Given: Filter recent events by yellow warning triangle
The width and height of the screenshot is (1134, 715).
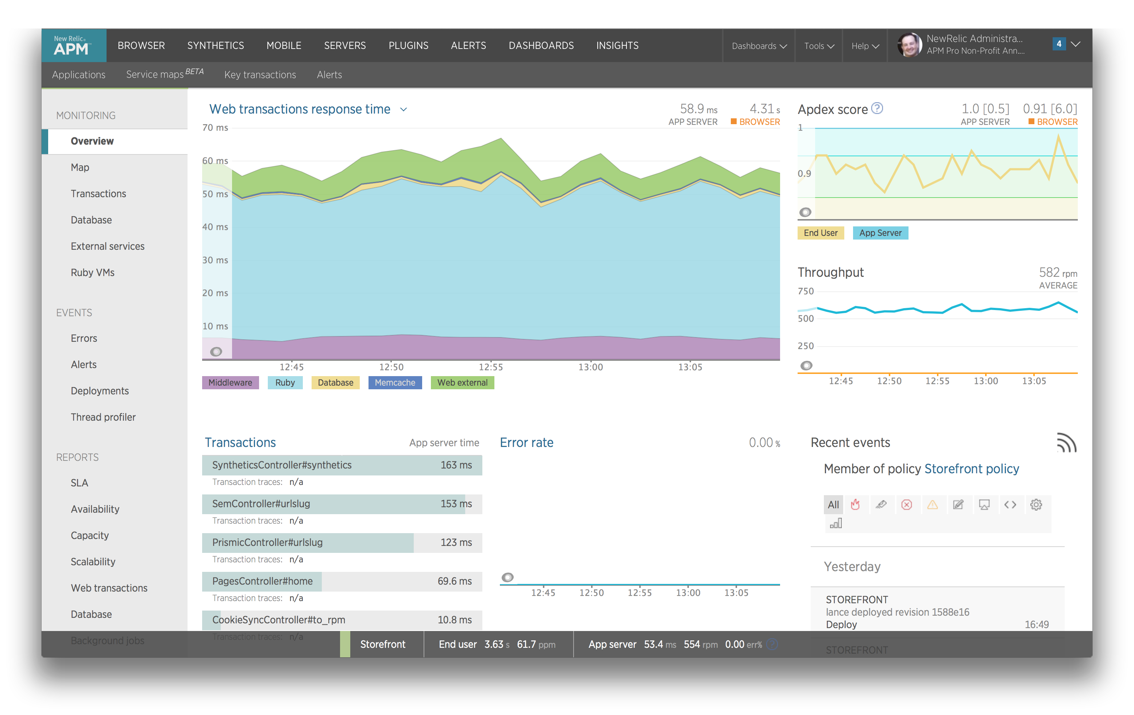Looking at the screenshot, I should 933,504.
